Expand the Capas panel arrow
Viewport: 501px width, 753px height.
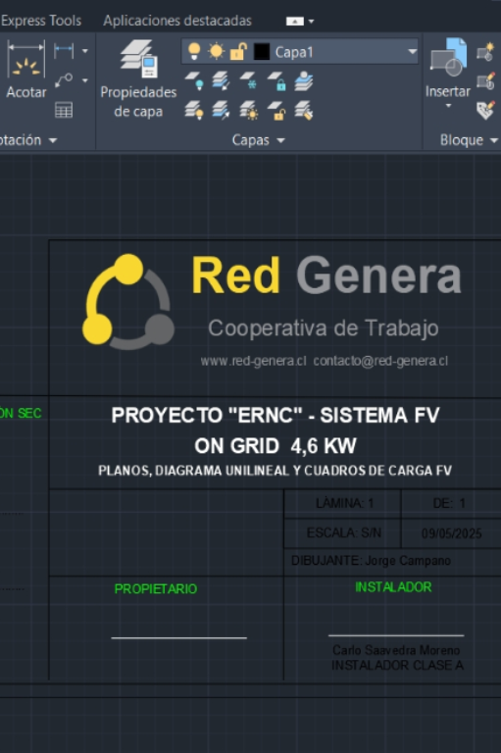point(281,140)
